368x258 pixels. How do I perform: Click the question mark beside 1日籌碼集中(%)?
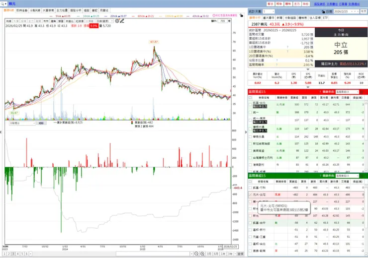[287, 52]
